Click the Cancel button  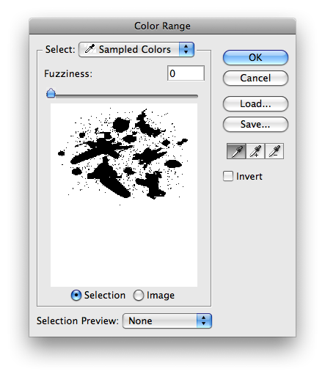coord(255,78)
